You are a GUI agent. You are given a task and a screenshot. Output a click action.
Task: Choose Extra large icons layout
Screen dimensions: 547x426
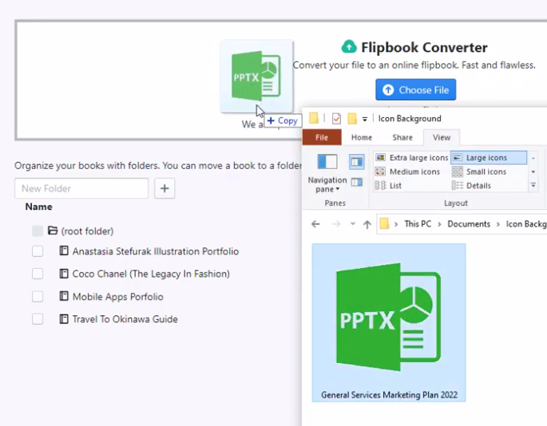pos(411,158)
